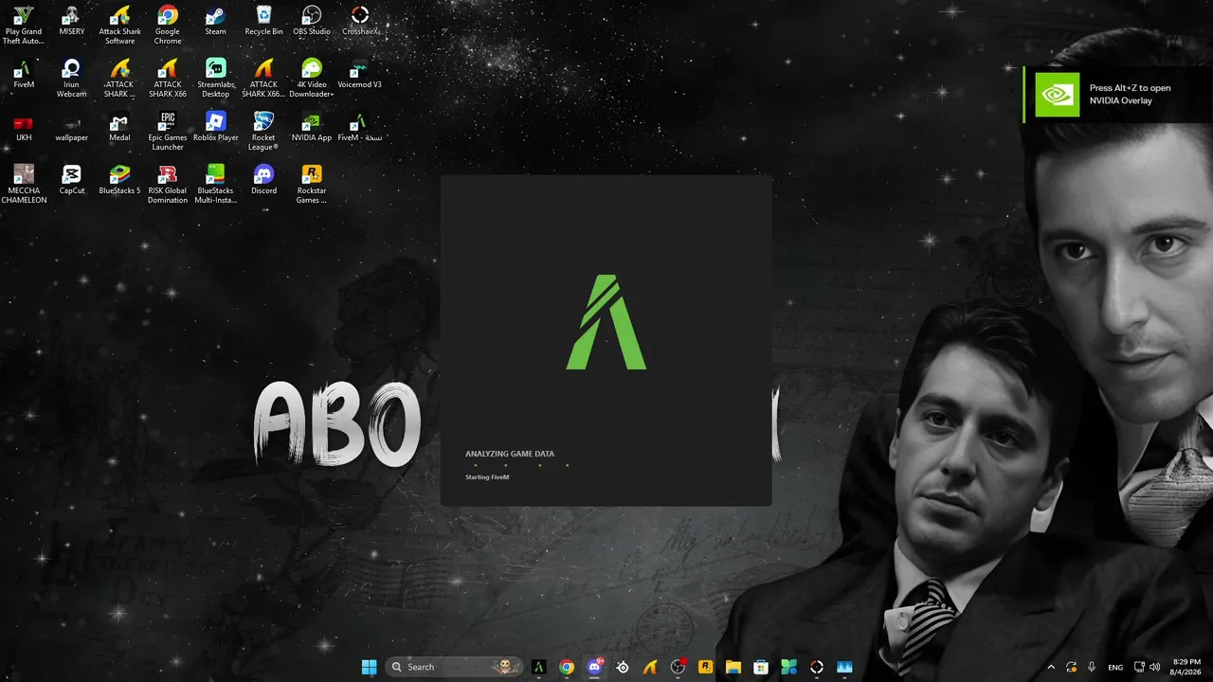
Task: Click the ANALYZING GAME DATA text
Action: pyautogui.click(x=510, y=454)
